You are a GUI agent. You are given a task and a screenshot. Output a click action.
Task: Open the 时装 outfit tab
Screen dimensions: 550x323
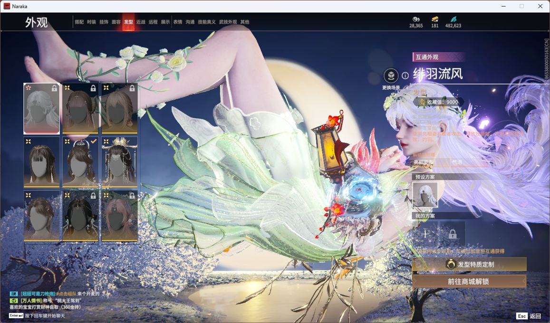pos(91,22)
